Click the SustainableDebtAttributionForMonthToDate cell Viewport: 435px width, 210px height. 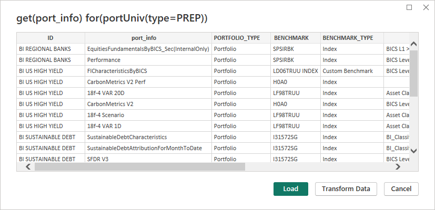148,148
